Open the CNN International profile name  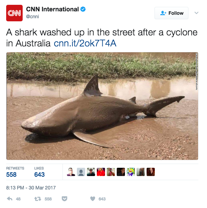pyautogui.click(x=53, y=9)
